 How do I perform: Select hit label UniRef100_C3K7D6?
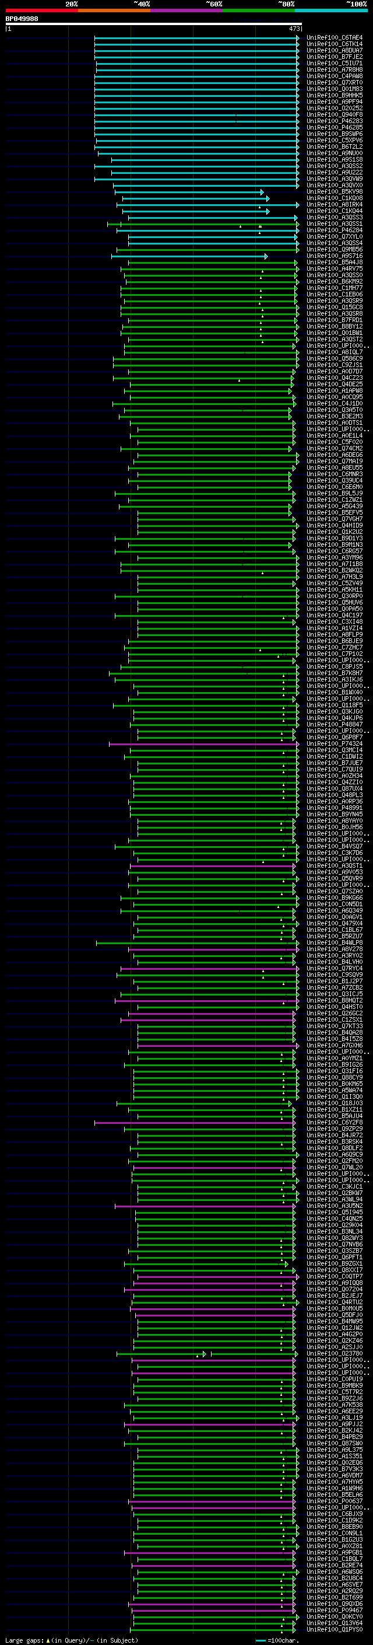pos(335,853)
